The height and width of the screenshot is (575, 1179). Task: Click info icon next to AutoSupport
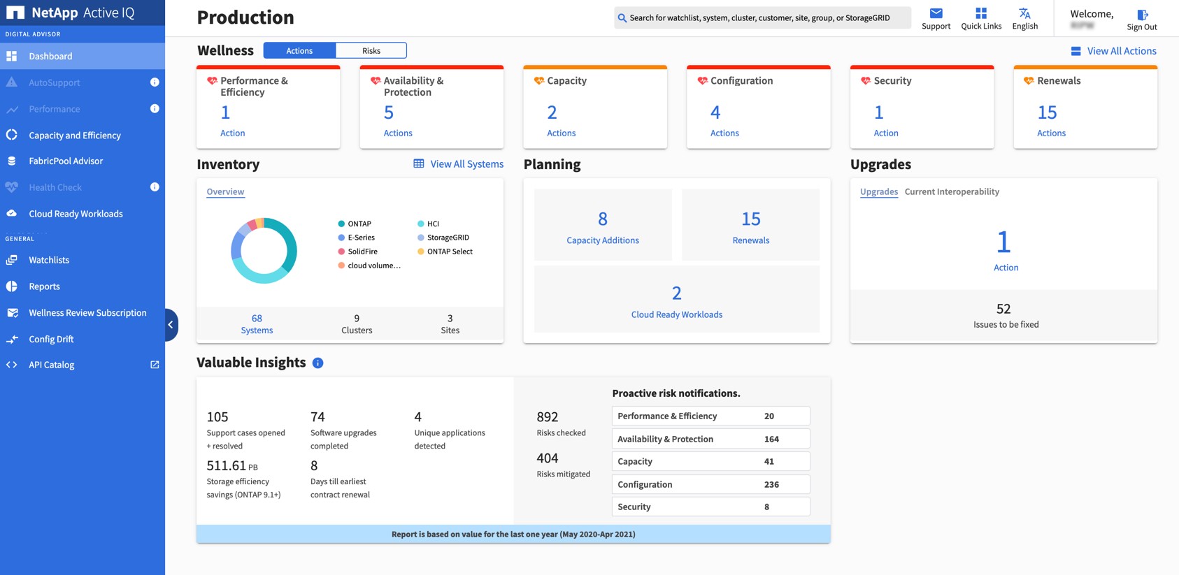click(x=155, y=82)
